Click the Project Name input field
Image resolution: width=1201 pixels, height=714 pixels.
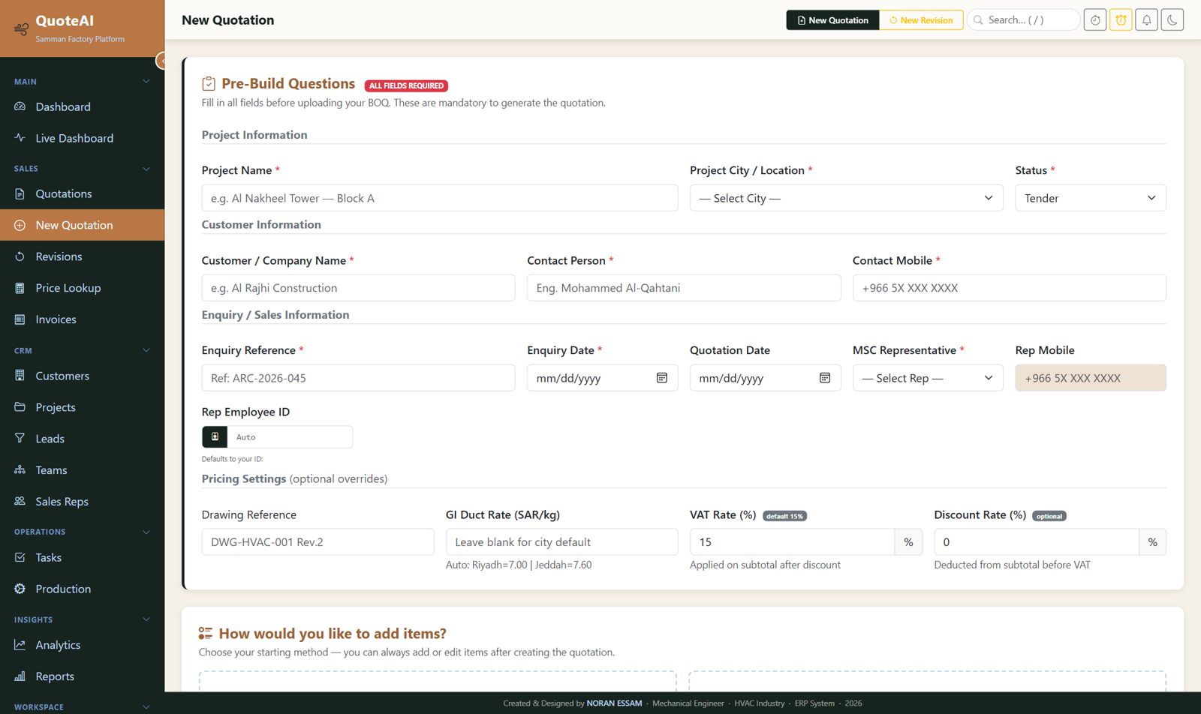coord(439,198)
